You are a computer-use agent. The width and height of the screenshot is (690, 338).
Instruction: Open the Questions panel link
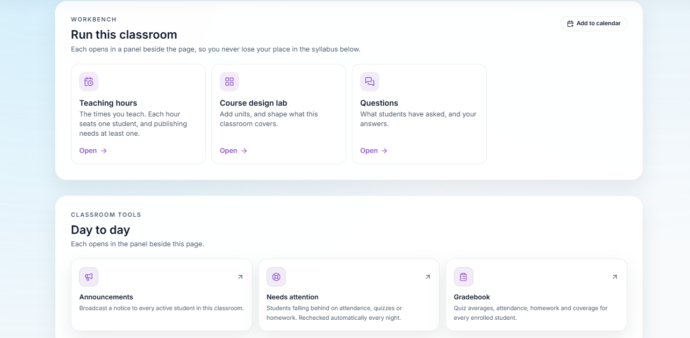[x=374, y=151]
